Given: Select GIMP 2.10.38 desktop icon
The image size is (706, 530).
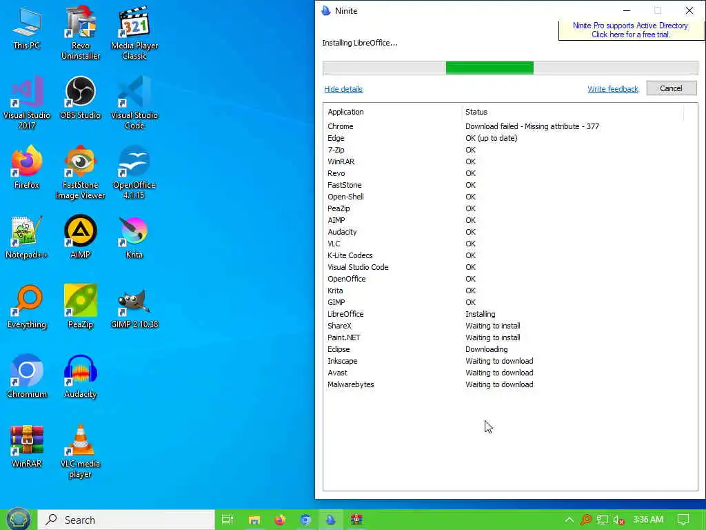Looking at the screenshot, I should (134, 307).
